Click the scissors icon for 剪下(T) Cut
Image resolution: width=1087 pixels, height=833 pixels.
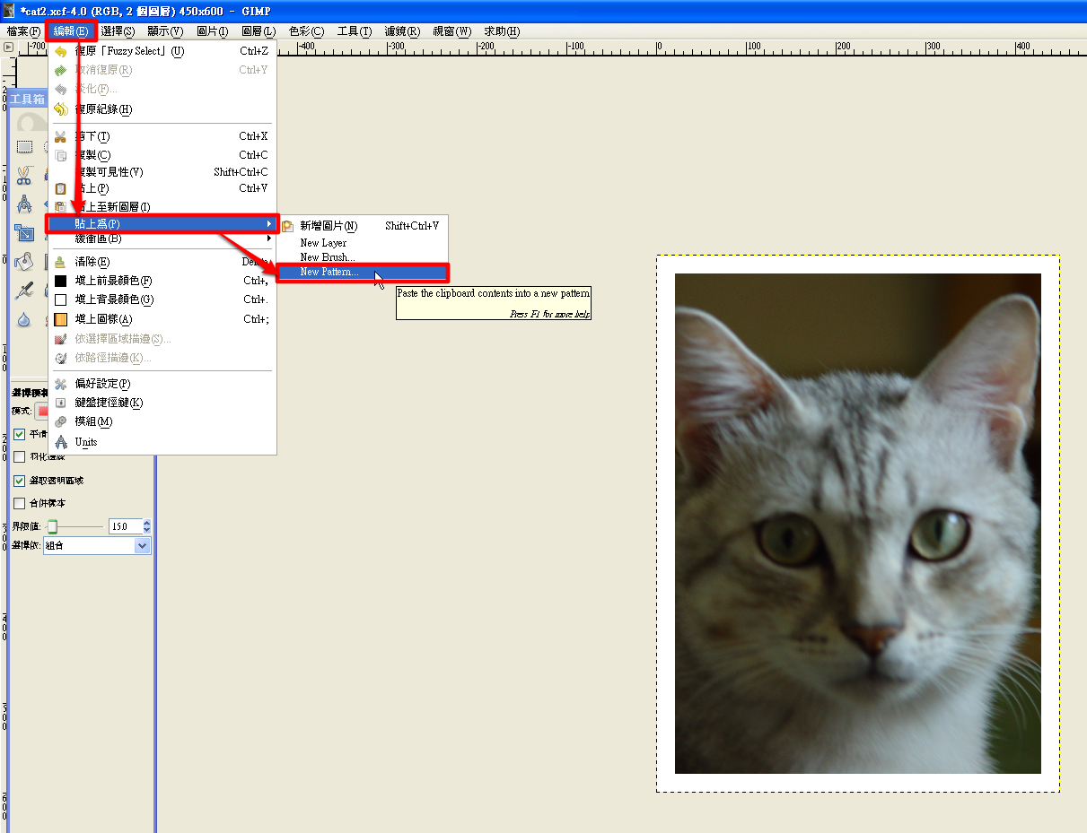click(60, 136)
